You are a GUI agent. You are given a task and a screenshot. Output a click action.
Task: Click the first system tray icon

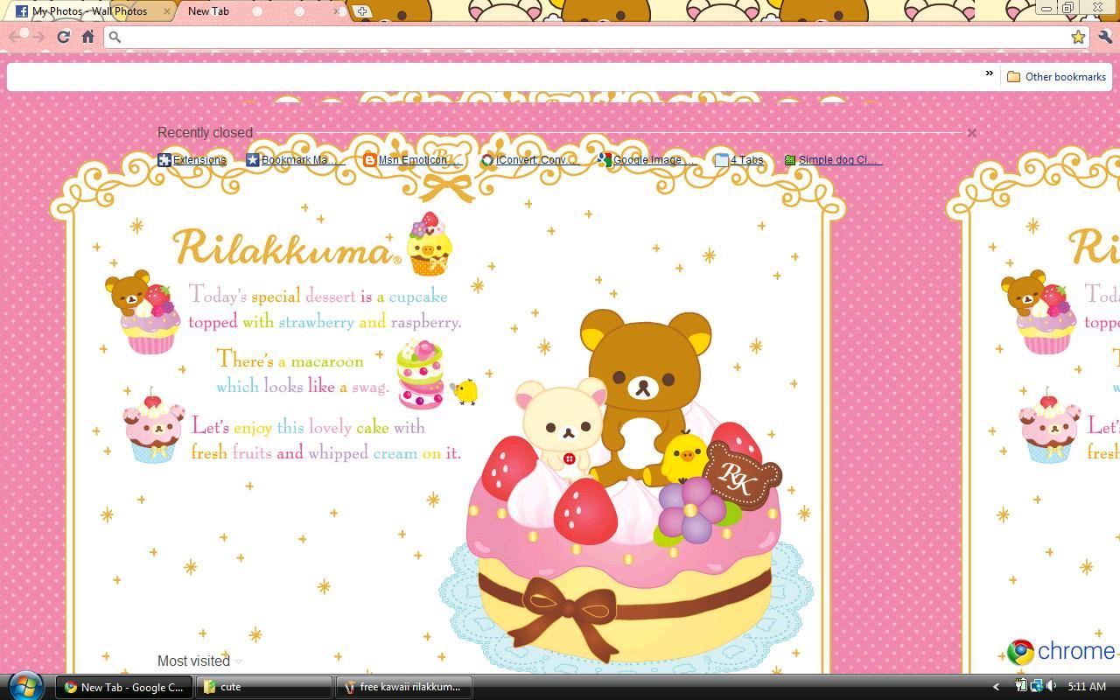pyautogui.click(x=1021, y=686)
